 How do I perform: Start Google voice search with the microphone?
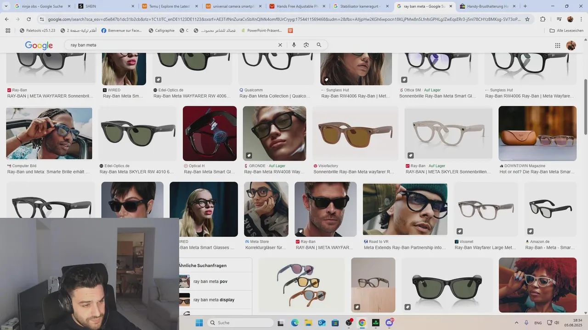pyautogui.click(x=294, y=45)
